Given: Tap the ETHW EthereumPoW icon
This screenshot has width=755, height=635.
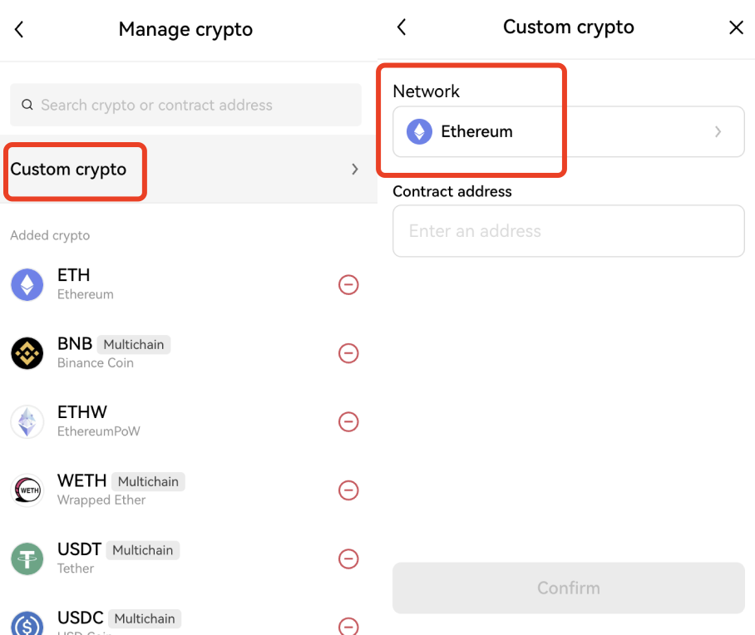Looking at the screenshot, I should 27,421.
